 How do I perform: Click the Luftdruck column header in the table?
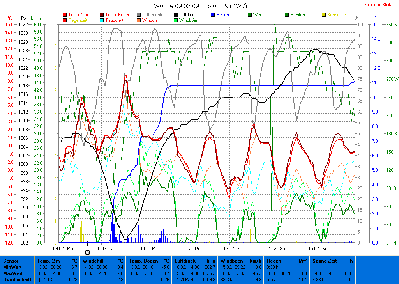pyautogui.click(x=184, y=261)
